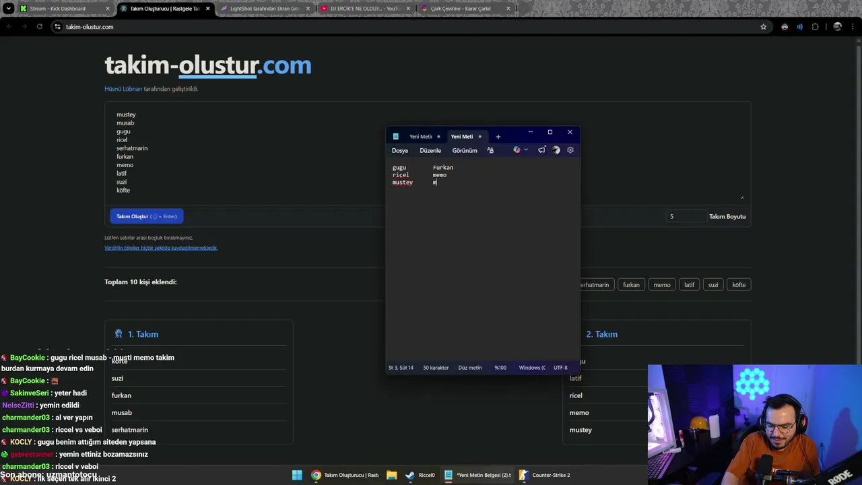Open the Chrome menu three dots
The height and width of the screenshot is (485, 862).
[853, 27]
